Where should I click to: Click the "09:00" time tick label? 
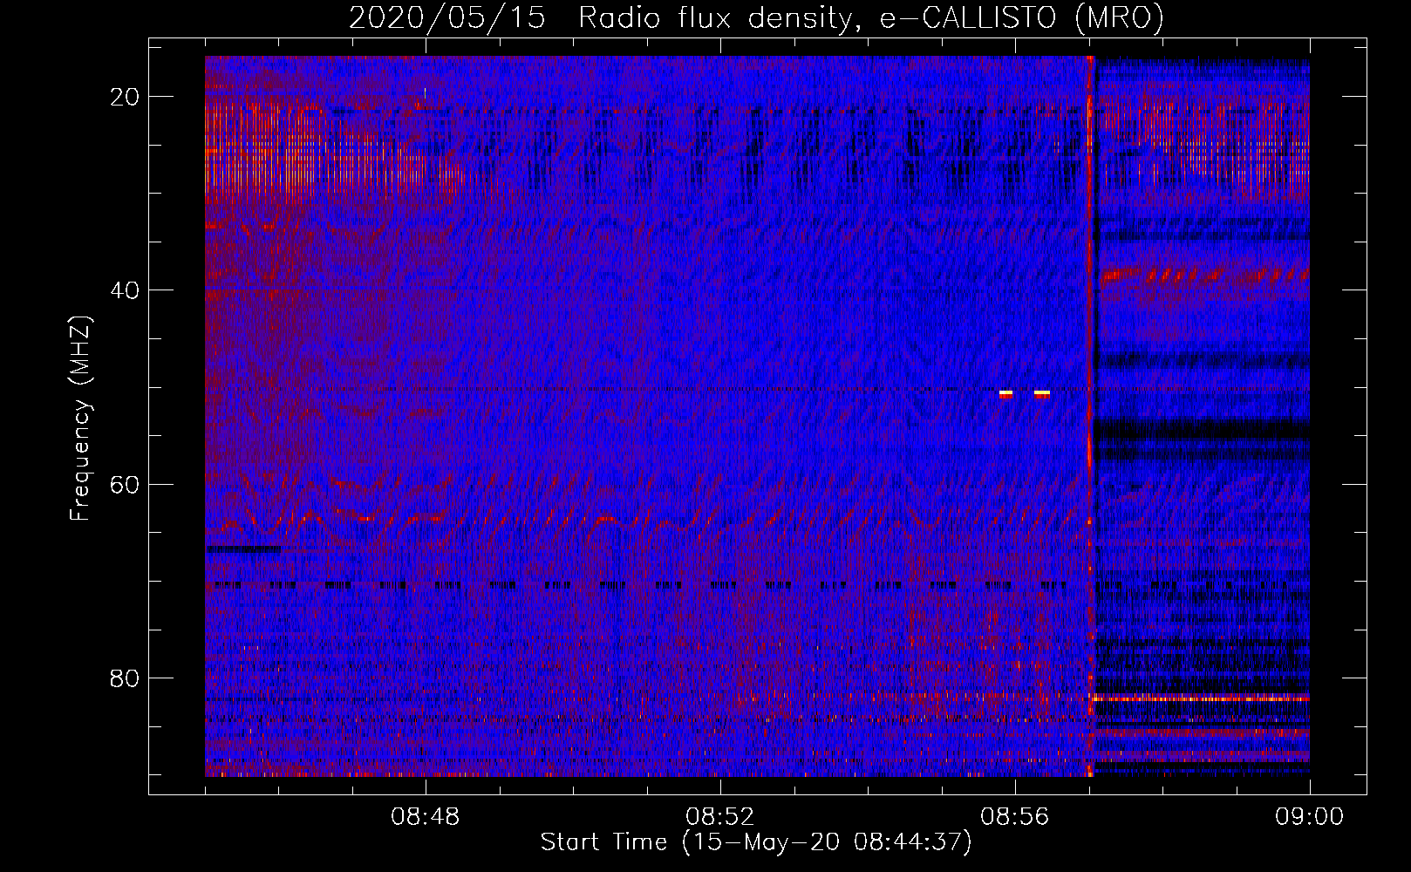[1310, 816]
